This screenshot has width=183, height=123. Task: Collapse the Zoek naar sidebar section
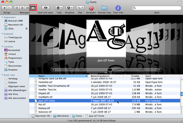2,75
